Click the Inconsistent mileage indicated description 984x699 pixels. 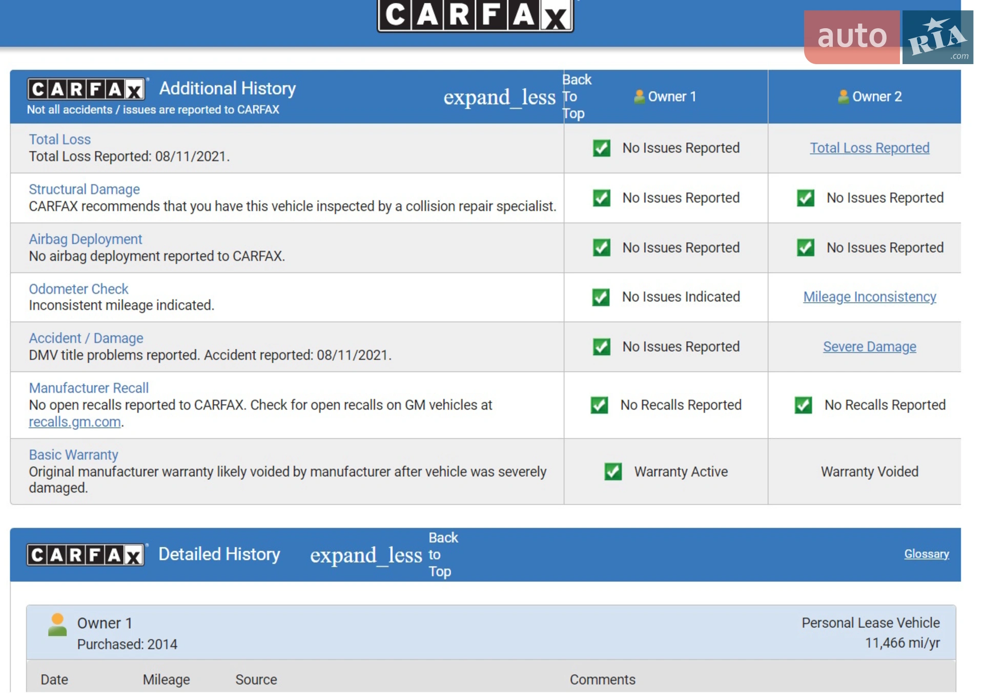[121, 306]
